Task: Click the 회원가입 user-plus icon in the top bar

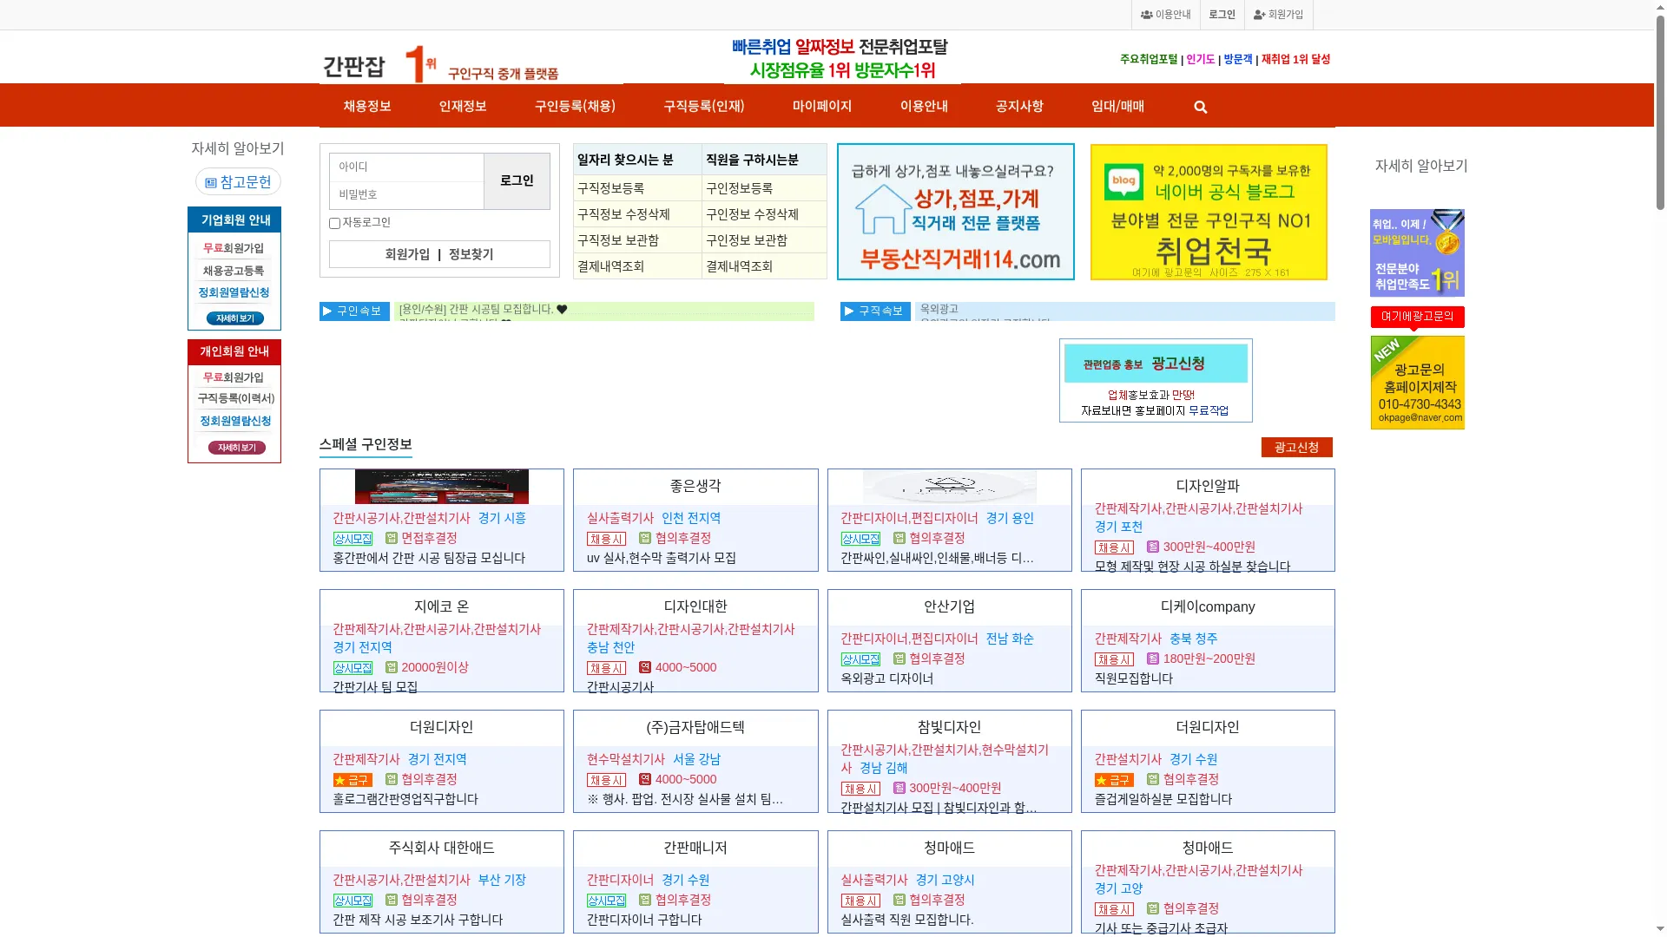Action: pyautogui.click(x=1259, y=15)
